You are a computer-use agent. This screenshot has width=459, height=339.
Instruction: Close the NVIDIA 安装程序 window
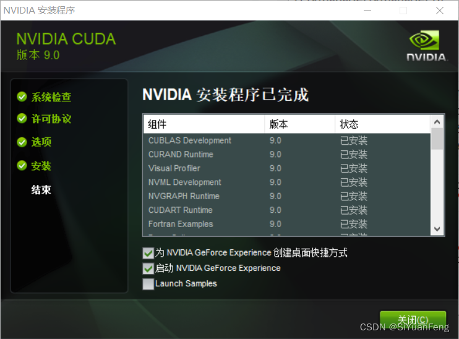[439, 11]
